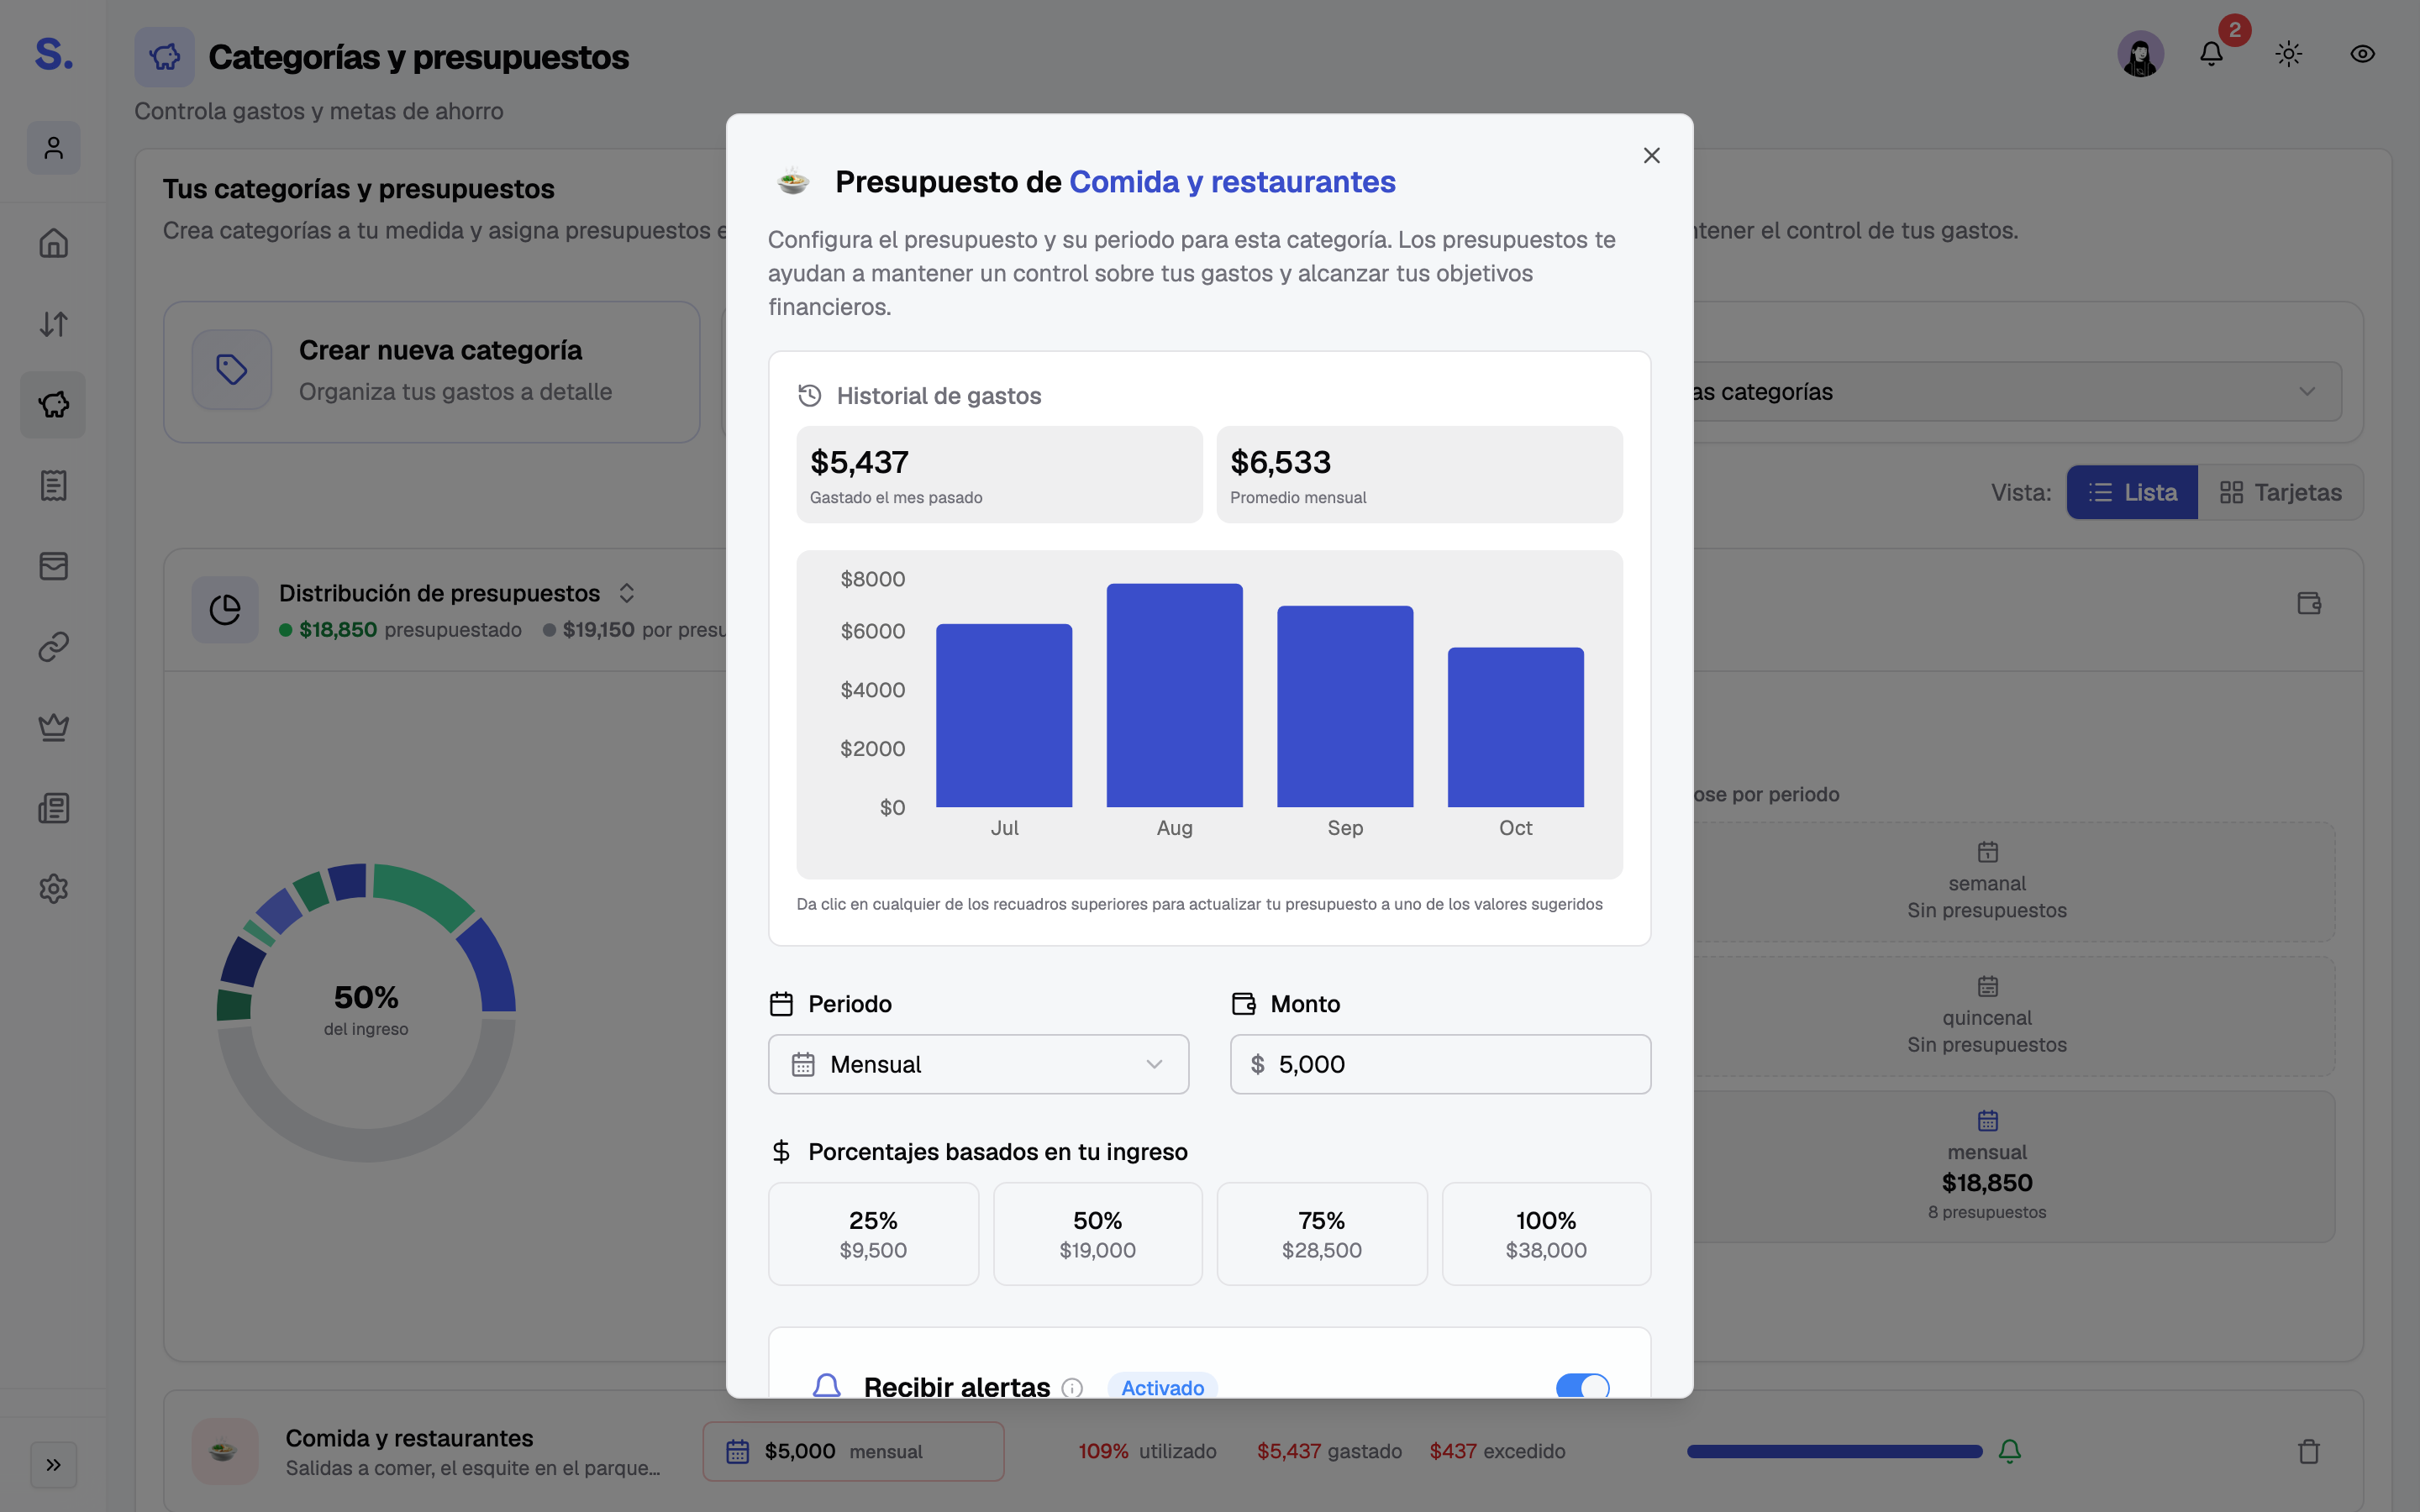This screenshot has height=1512, width=2420.
Task: Choose the 100% $38,000 option
Action: tap(1546, 1234)
